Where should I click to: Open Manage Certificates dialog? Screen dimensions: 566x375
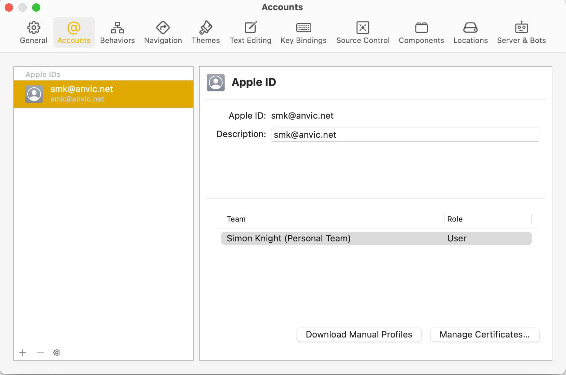point(485,334)
